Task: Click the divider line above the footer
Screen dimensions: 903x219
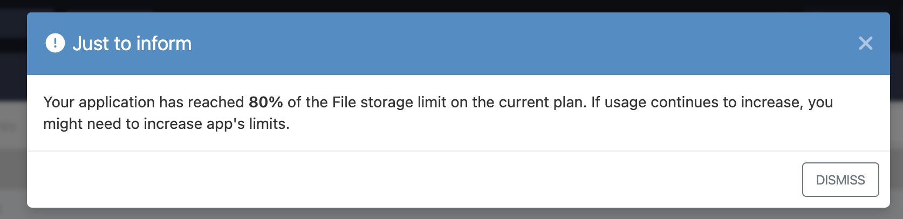Action: pos(459,151)
